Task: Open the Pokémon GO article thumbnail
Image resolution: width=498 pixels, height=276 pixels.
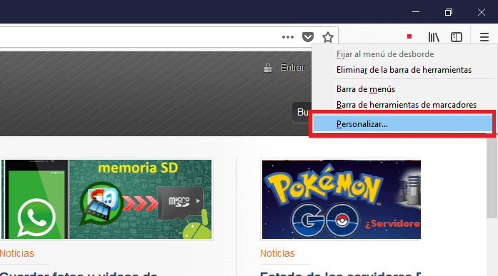Action: [x=341, y=199]
